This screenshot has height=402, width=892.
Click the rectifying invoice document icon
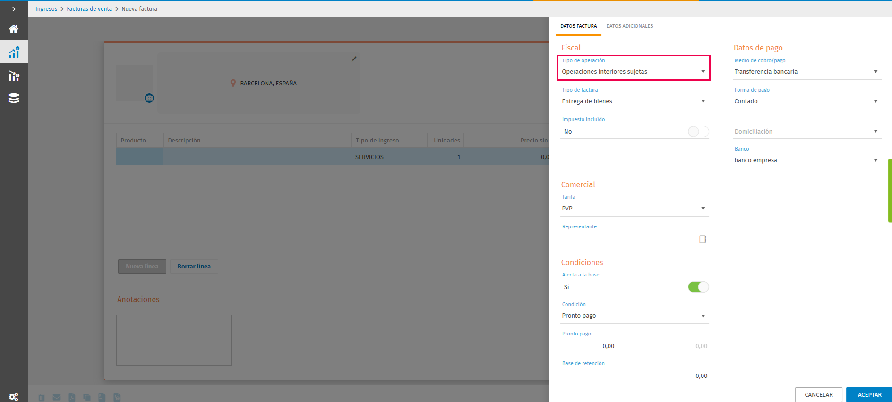click(102, 397)
